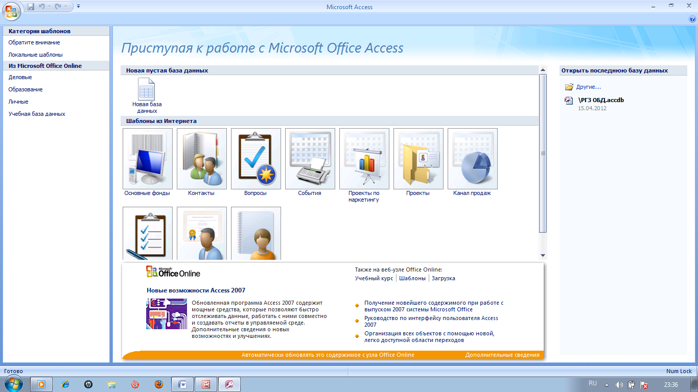Select the notebook person template in second row

pos(256,233)
